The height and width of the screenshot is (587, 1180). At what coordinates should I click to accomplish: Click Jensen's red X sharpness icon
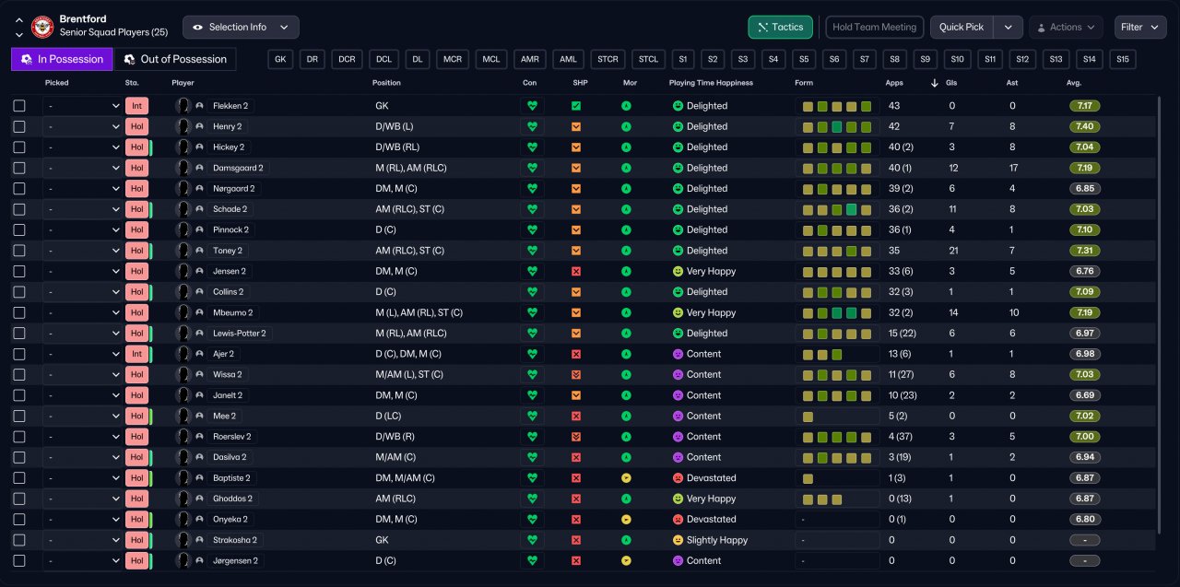click(x=576, y=272)
